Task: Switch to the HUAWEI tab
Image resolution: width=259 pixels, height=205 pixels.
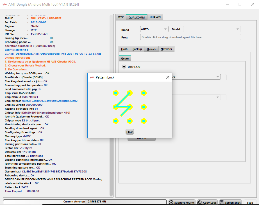Action: [x=155, y=17]
